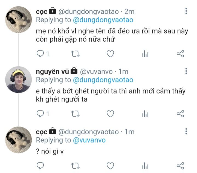The height and width of the screenshot is (173, 197).
Task: Like the first tweet by cọc
Action: click(110, 54)
